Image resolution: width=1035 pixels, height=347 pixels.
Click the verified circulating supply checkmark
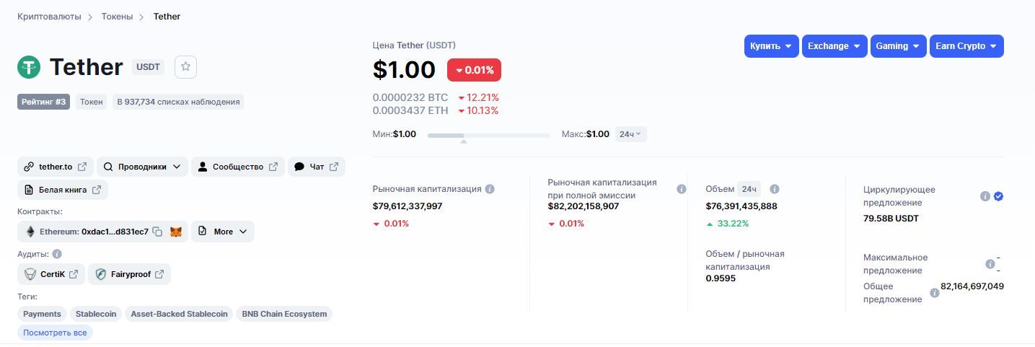tap(998, 196)
